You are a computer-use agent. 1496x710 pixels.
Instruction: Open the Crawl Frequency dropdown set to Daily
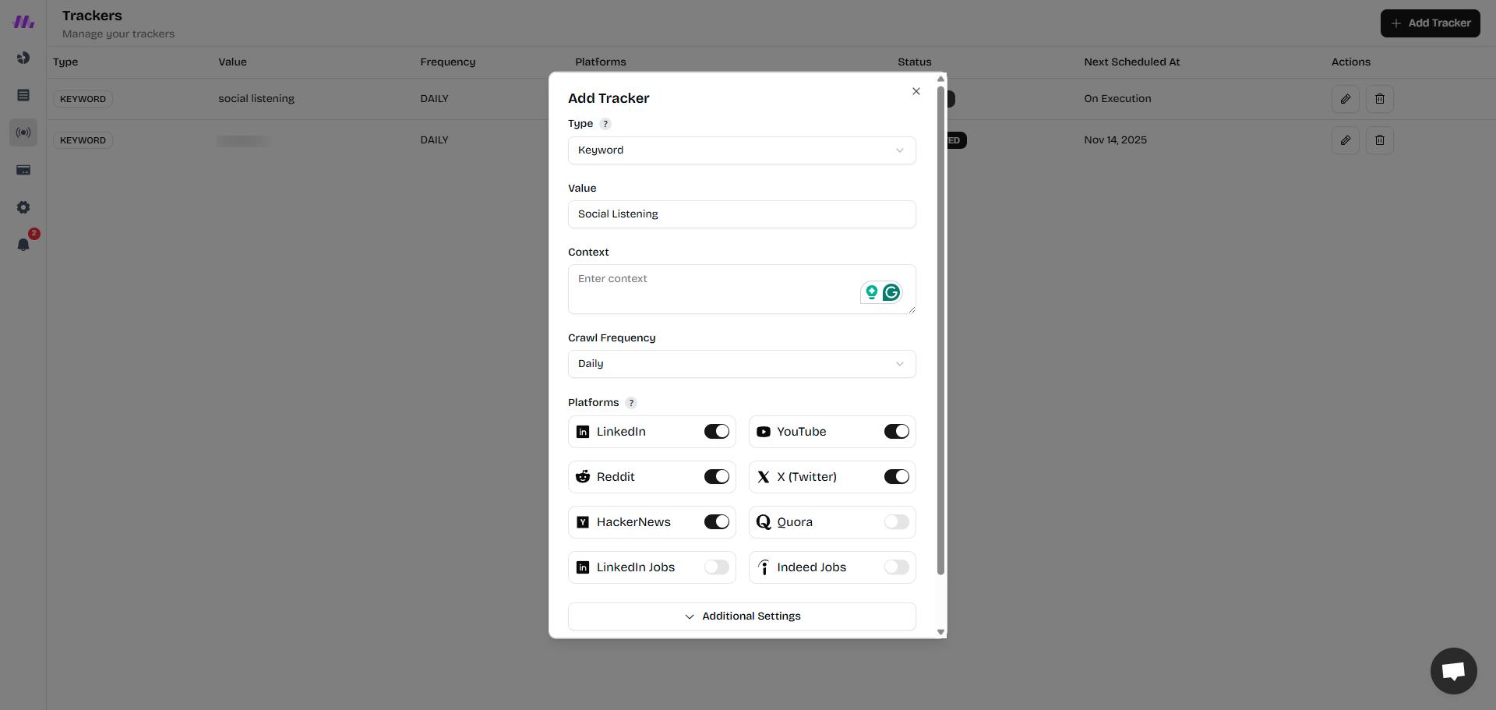[741, 364]
